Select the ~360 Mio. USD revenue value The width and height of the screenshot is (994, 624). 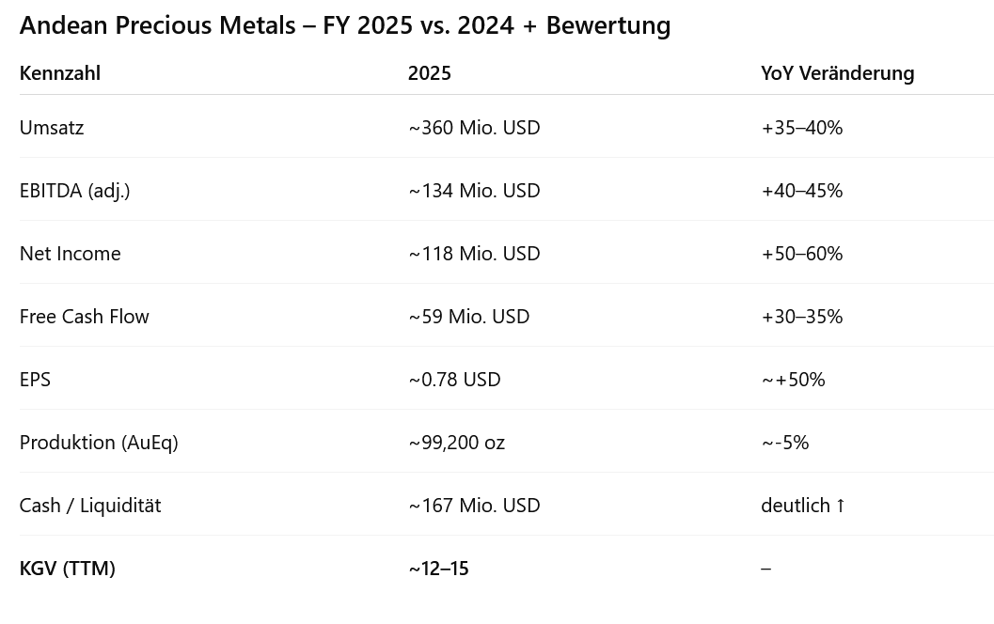tap(474, 128)
